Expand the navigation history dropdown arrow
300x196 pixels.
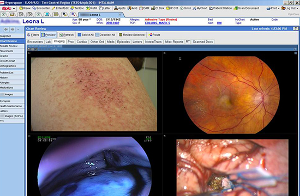[18, 29]
